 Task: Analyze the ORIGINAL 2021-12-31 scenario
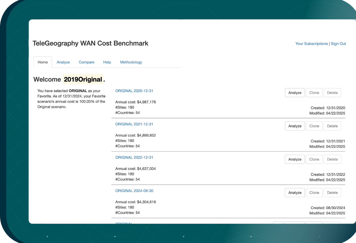click(295, 126)
